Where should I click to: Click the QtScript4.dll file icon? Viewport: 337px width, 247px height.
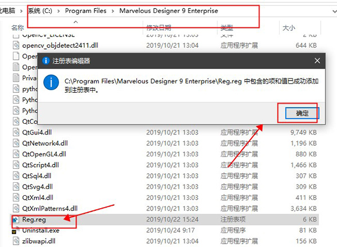(x=16, y=165)
